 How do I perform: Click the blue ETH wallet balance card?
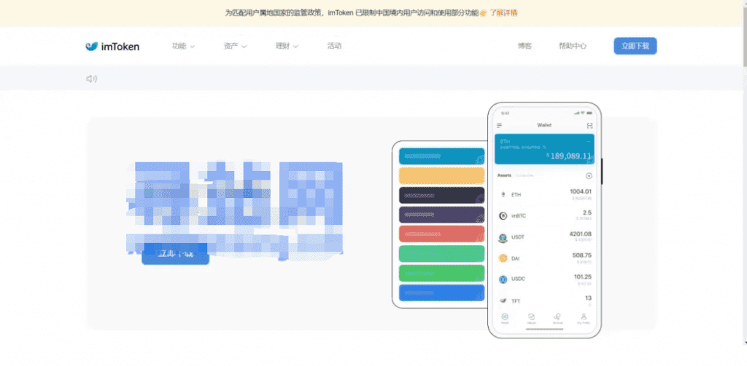[544, 148]
